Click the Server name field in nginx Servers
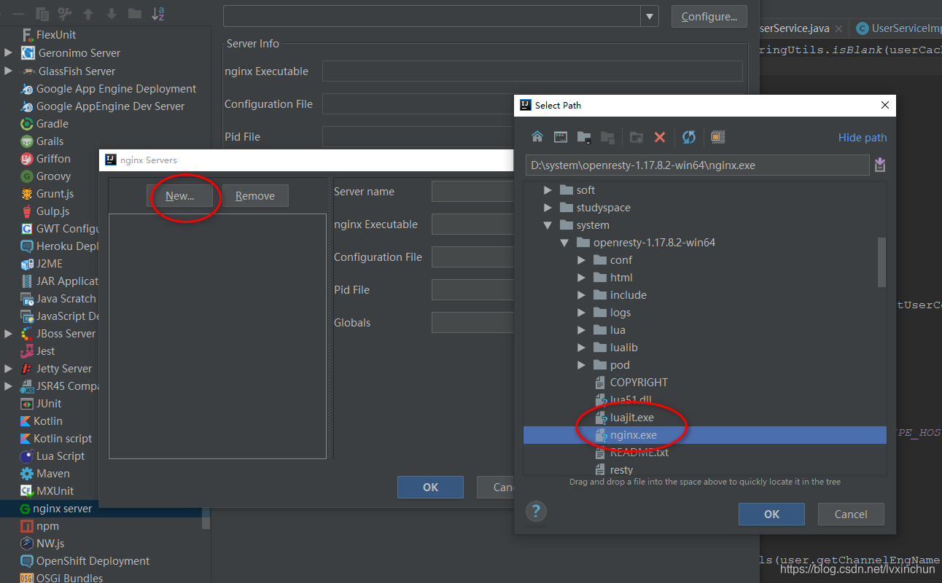 [x=472, y=192]
